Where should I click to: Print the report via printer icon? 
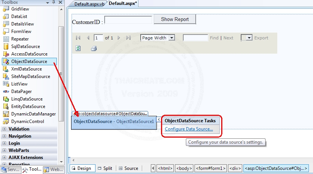pyautogui.click(x=94, y=48)
